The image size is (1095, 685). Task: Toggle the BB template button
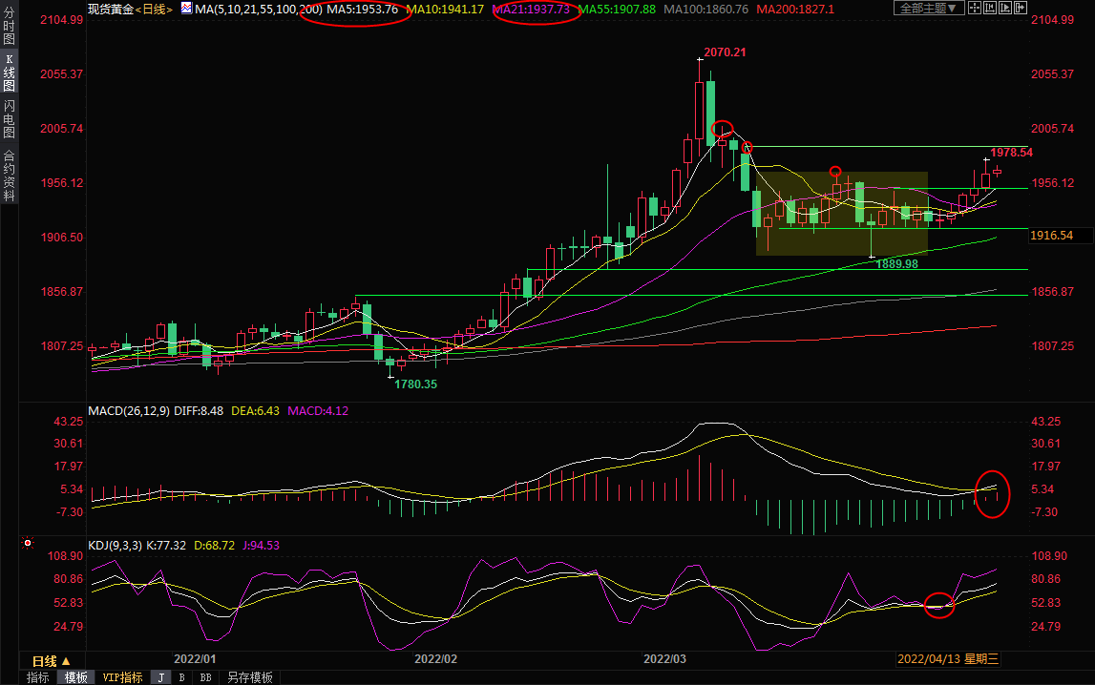point(205,677)
